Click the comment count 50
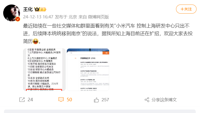This screenshot has height=113, width=200. tap(70, 100)
